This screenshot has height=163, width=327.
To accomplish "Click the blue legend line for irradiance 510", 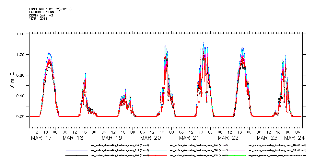I will (76, 150).
